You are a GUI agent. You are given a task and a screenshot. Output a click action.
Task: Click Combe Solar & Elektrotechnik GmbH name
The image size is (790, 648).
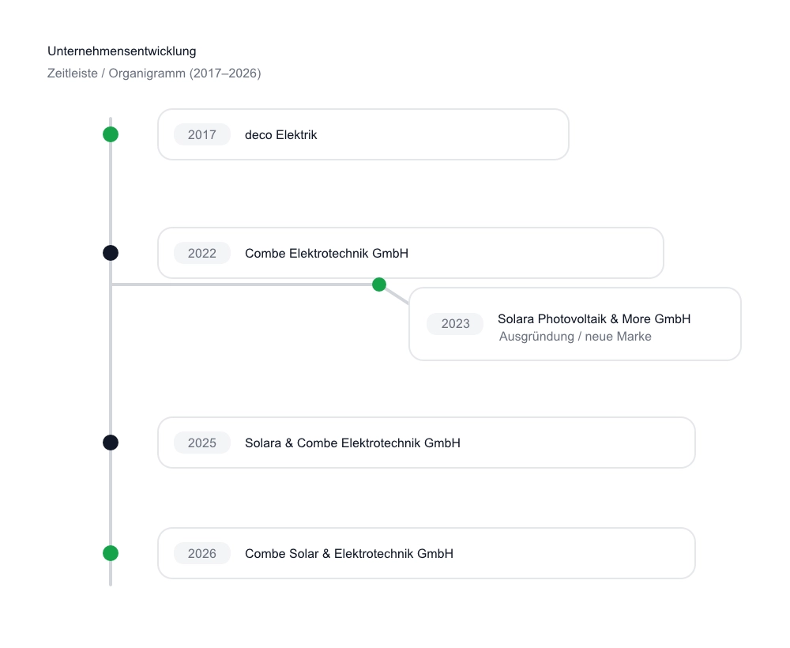coord(349,554)
